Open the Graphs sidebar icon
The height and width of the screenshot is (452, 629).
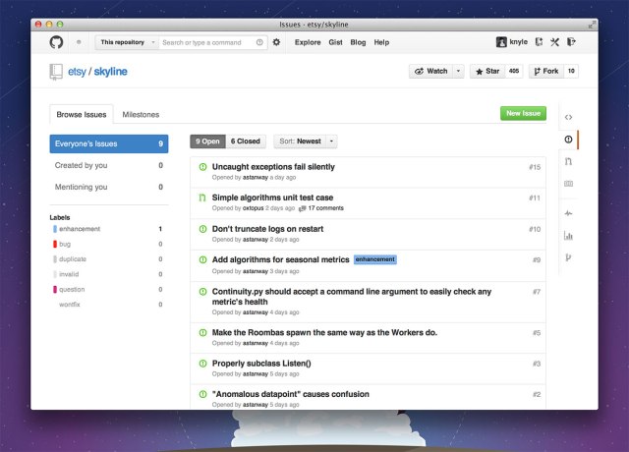pyautogui.click(x=568, y=236)
